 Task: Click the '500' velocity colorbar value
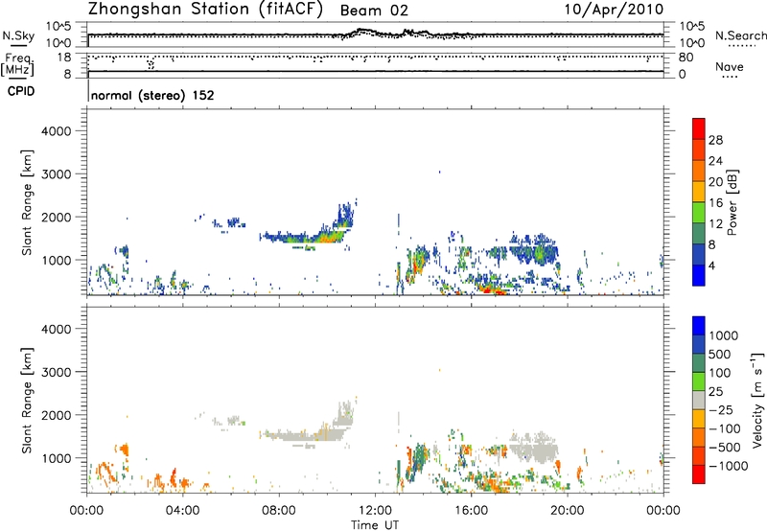(x=720, y=354)
